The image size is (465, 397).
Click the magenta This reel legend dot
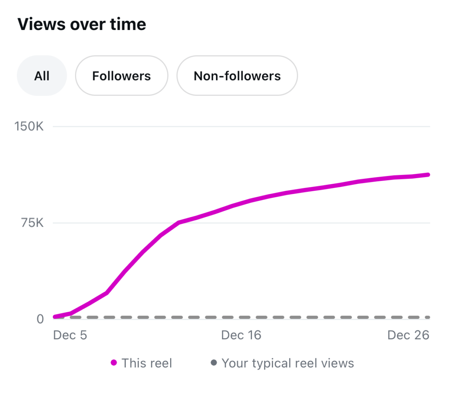(114, 363)
